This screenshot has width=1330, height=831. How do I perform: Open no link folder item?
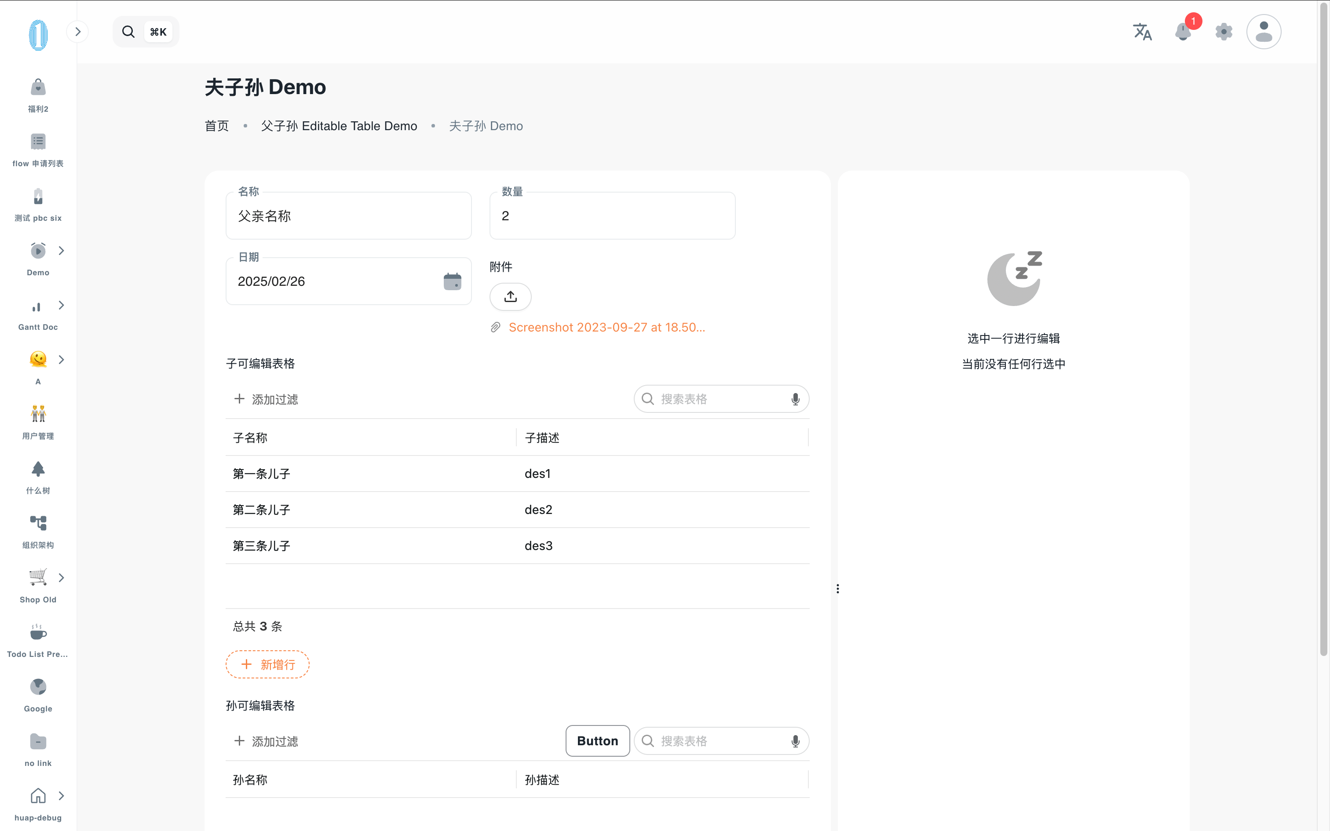38,750
